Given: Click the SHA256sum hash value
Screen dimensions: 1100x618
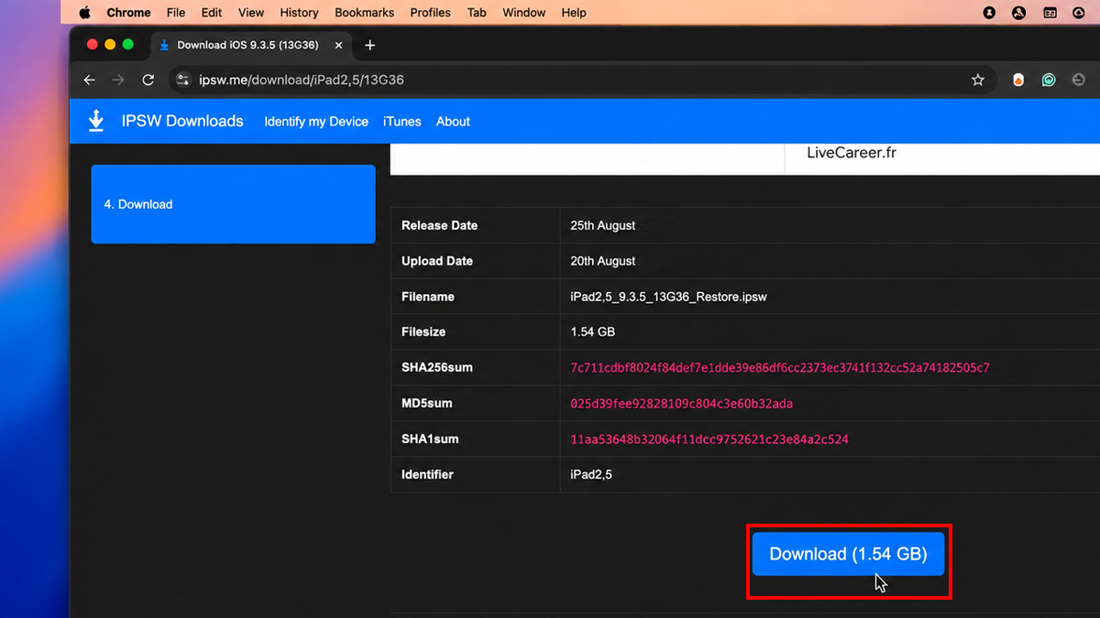Looking at the screenshot, I should 780,368.
